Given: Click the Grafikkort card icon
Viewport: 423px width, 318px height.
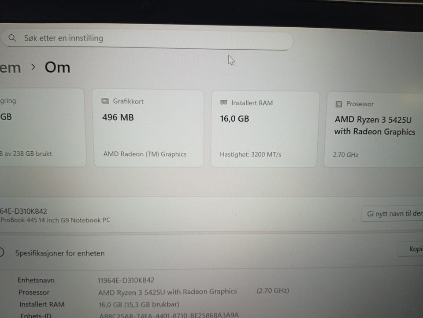Looking at the screenshot, I should pyautogui.click(x=105, y=101).
